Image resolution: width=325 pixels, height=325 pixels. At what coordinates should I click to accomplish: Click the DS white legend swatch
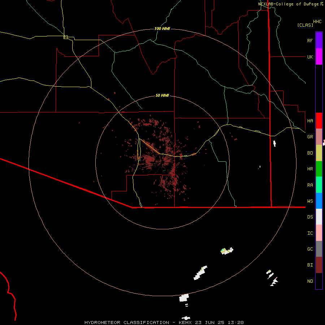pos(319,217)
